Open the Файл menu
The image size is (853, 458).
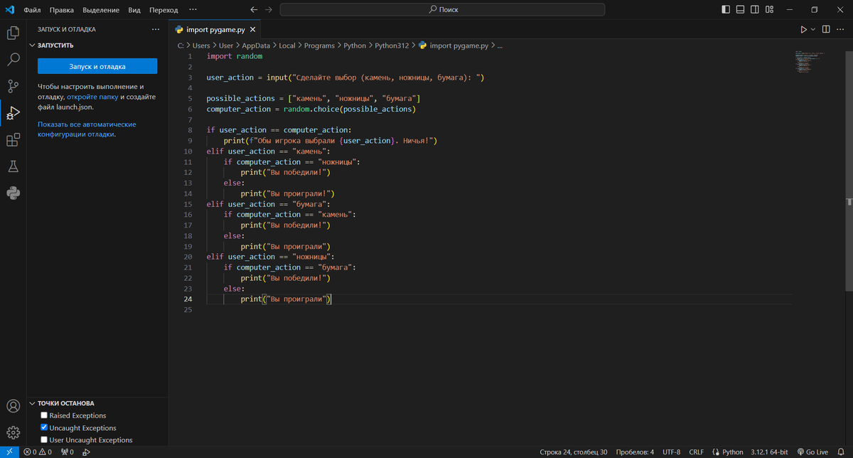32,10
